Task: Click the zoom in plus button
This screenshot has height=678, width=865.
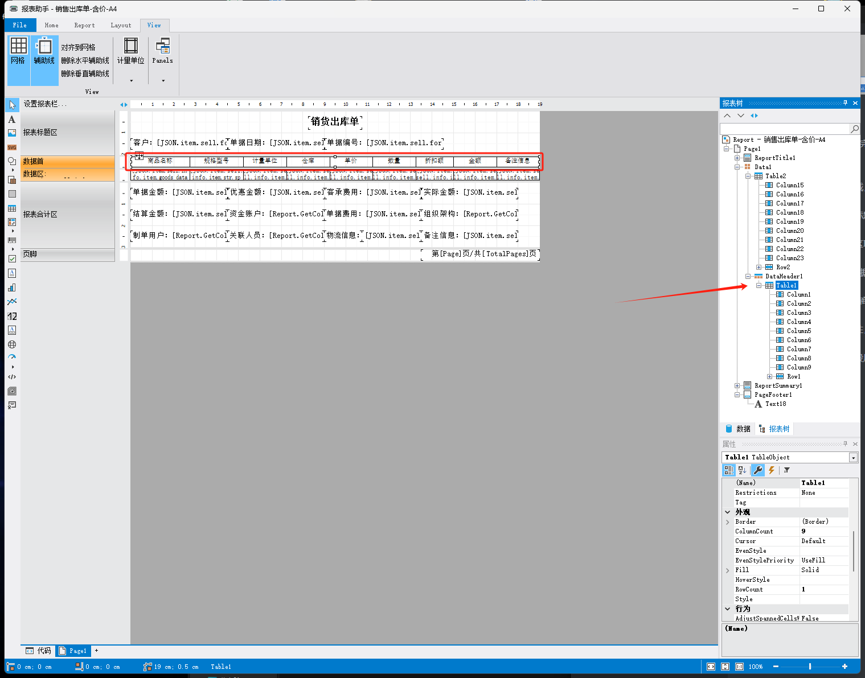Action: [x=844, y=667]
